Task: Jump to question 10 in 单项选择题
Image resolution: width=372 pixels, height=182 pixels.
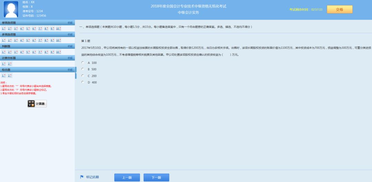Action: pos(59,29)
